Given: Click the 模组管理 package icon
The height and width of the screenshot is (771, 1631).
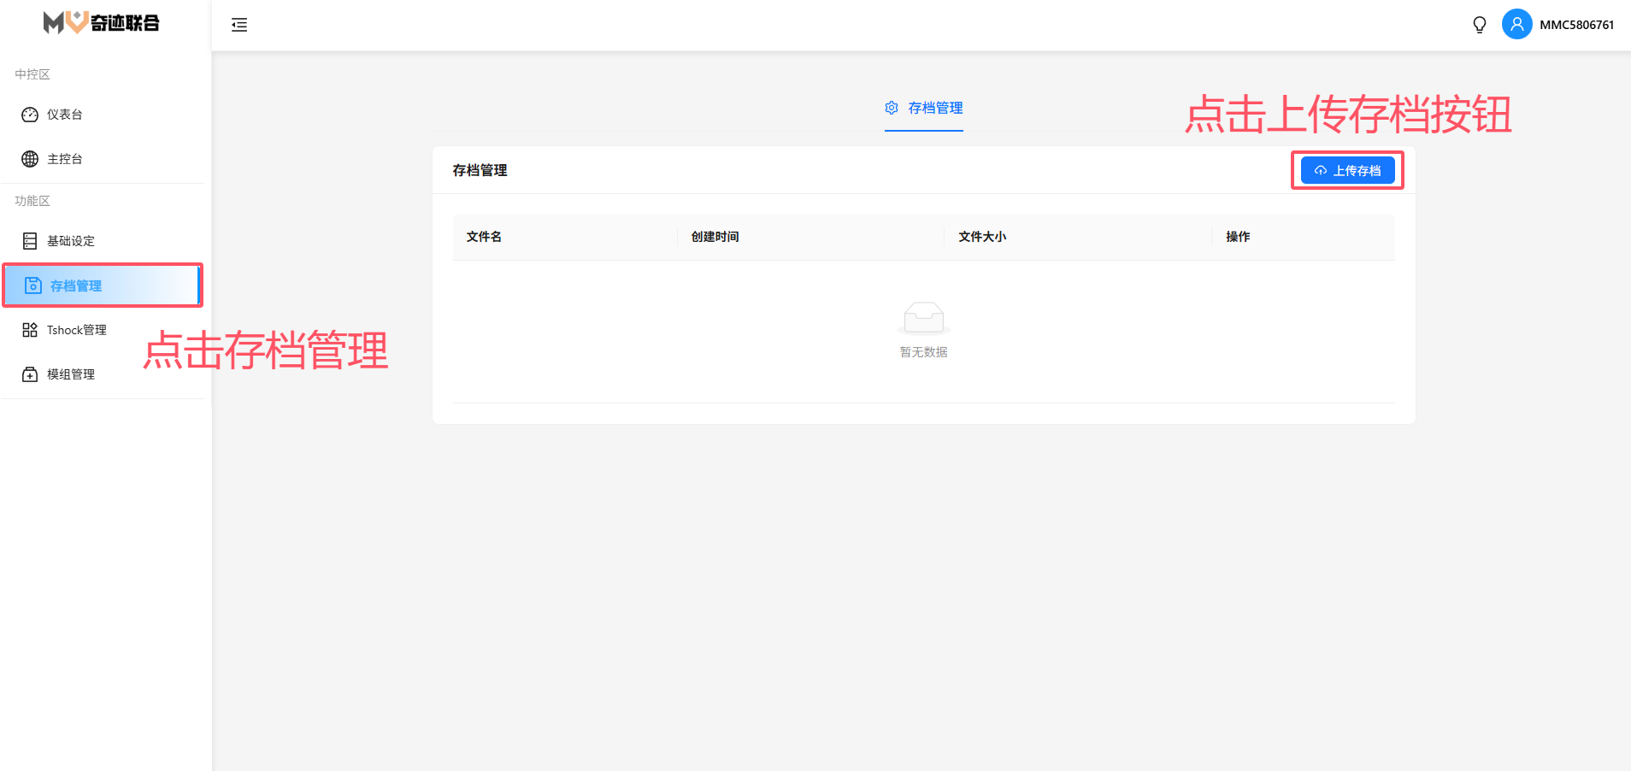Looking at the screenshot, I should [x=30, y=374].
